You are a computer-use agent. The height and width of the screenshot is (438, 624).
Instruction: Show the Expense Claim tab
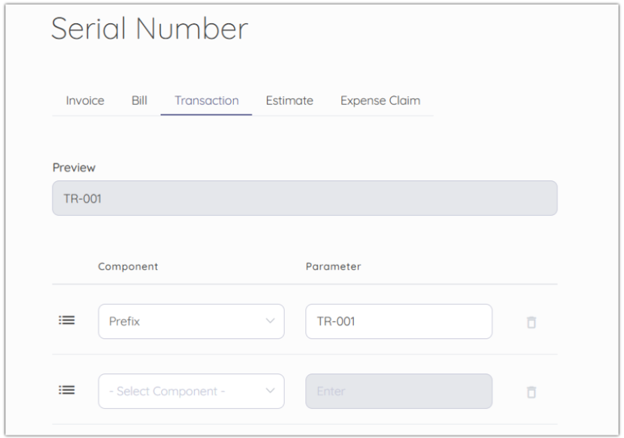click(x=380, y=101)
